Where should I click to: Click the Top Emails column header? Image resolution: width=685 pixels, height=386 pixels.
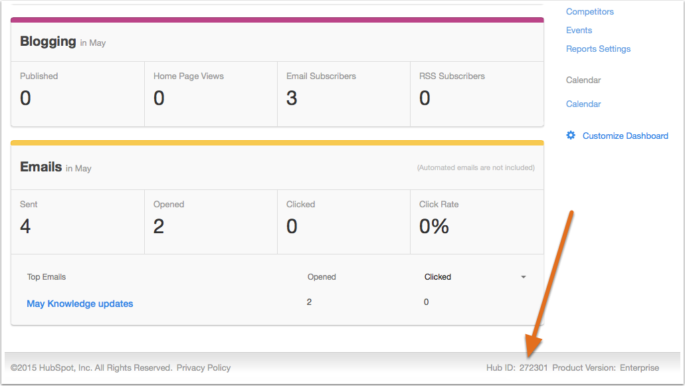click(x=47, y=277)
